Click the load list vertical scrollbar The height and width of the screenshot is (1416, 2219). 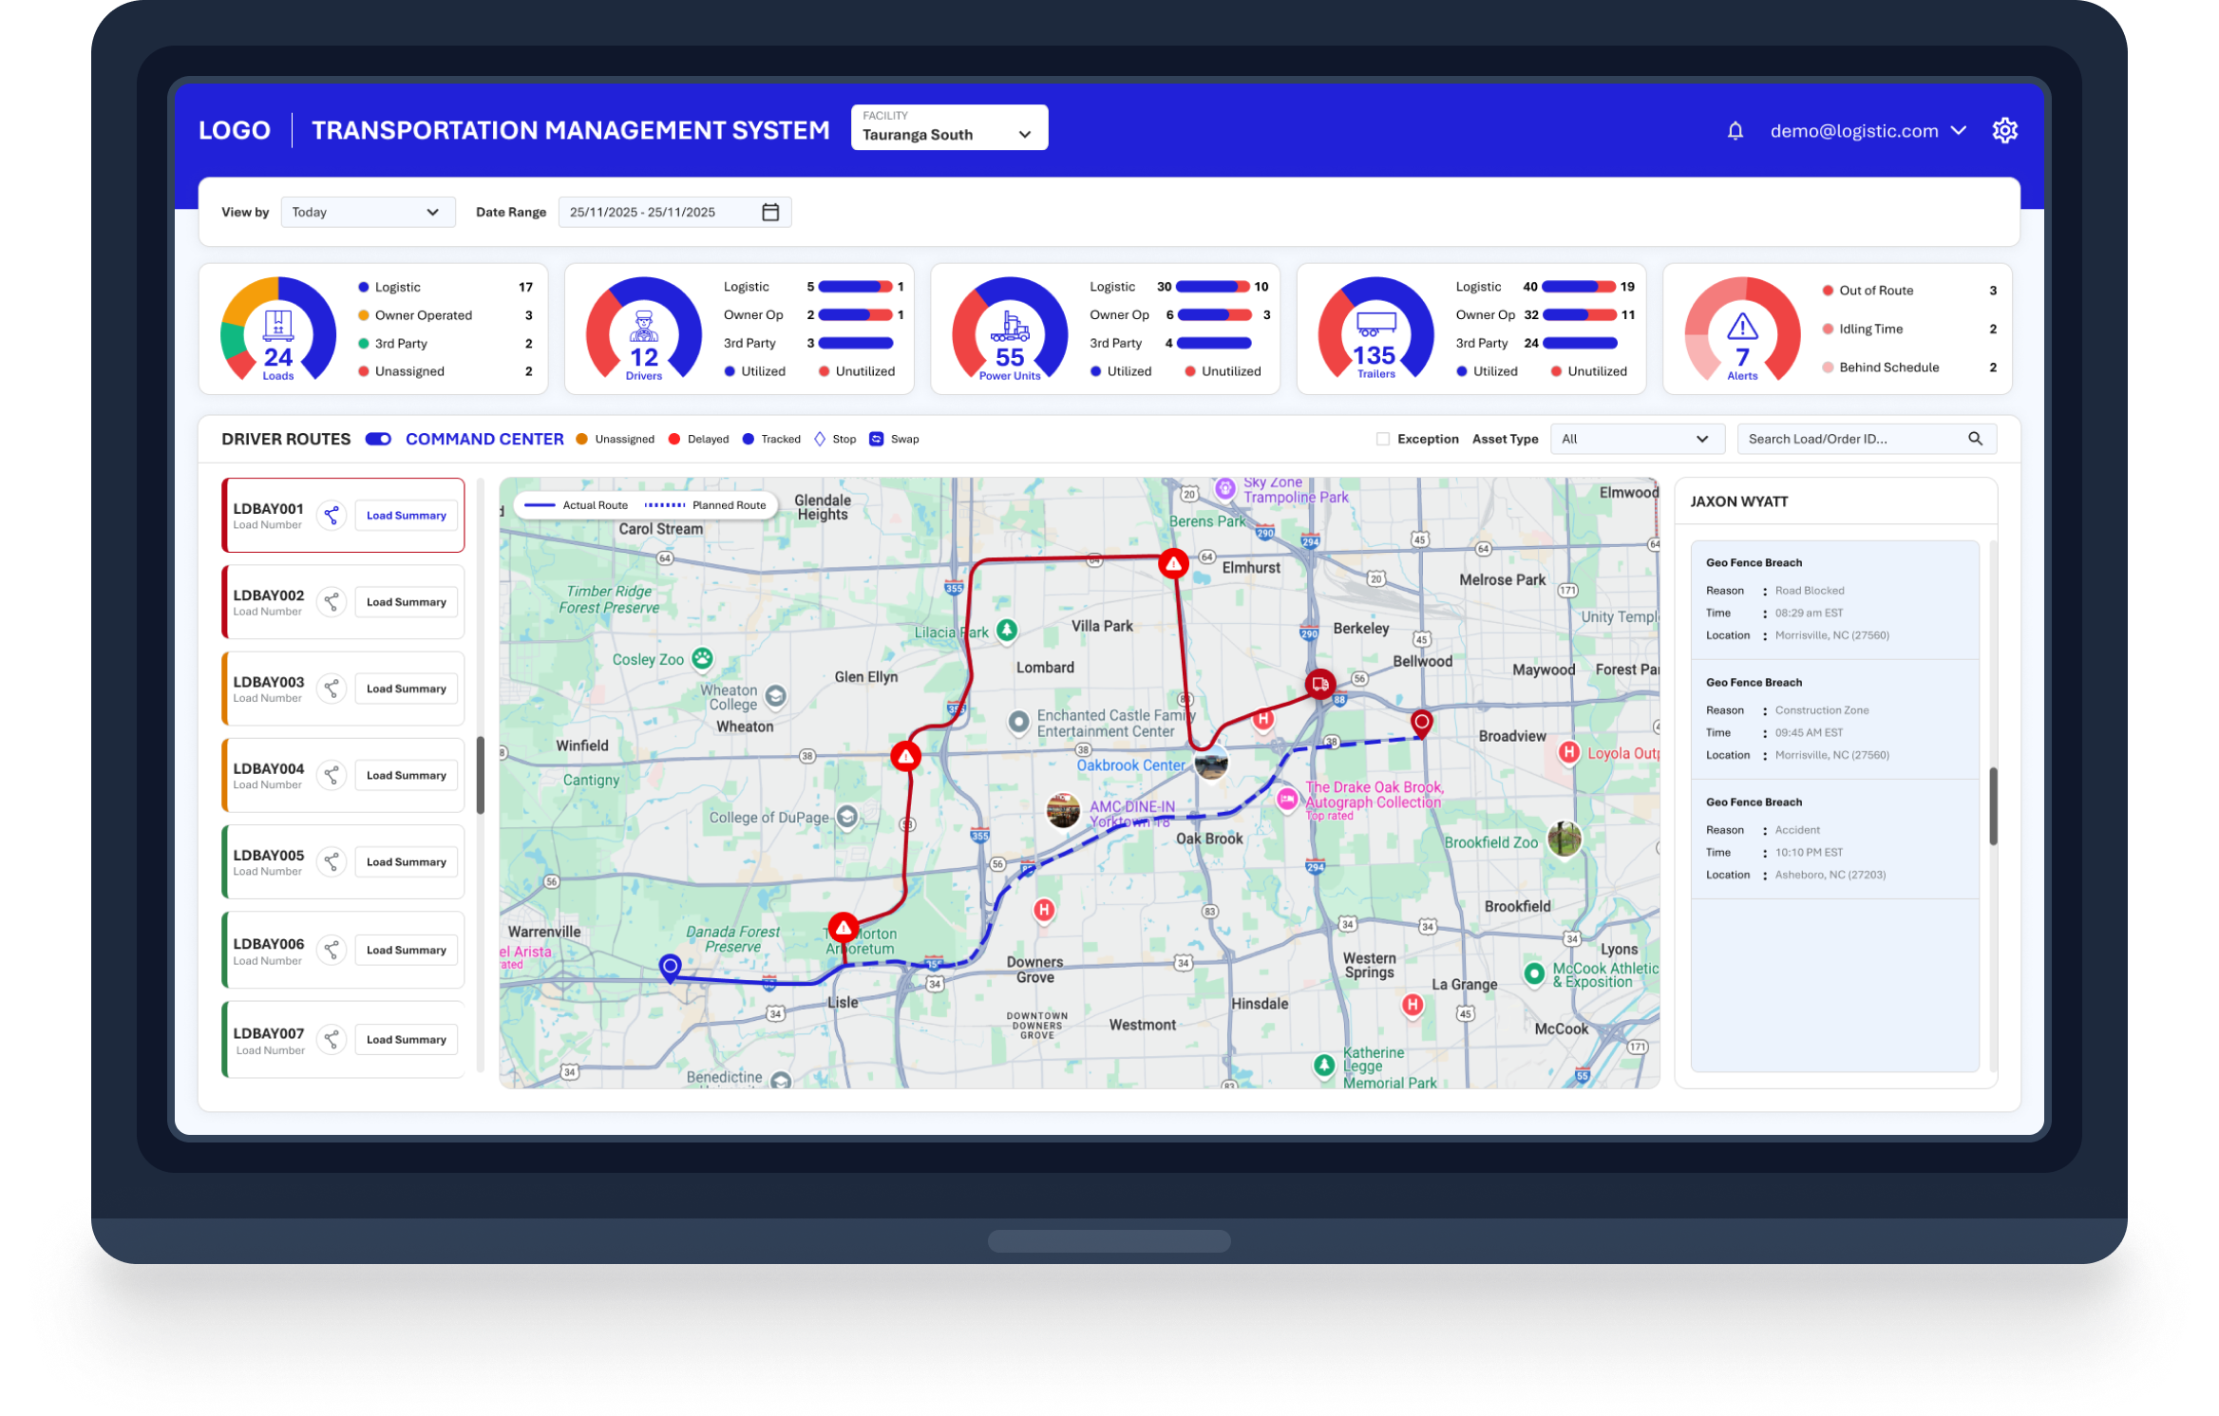point(481,774)
